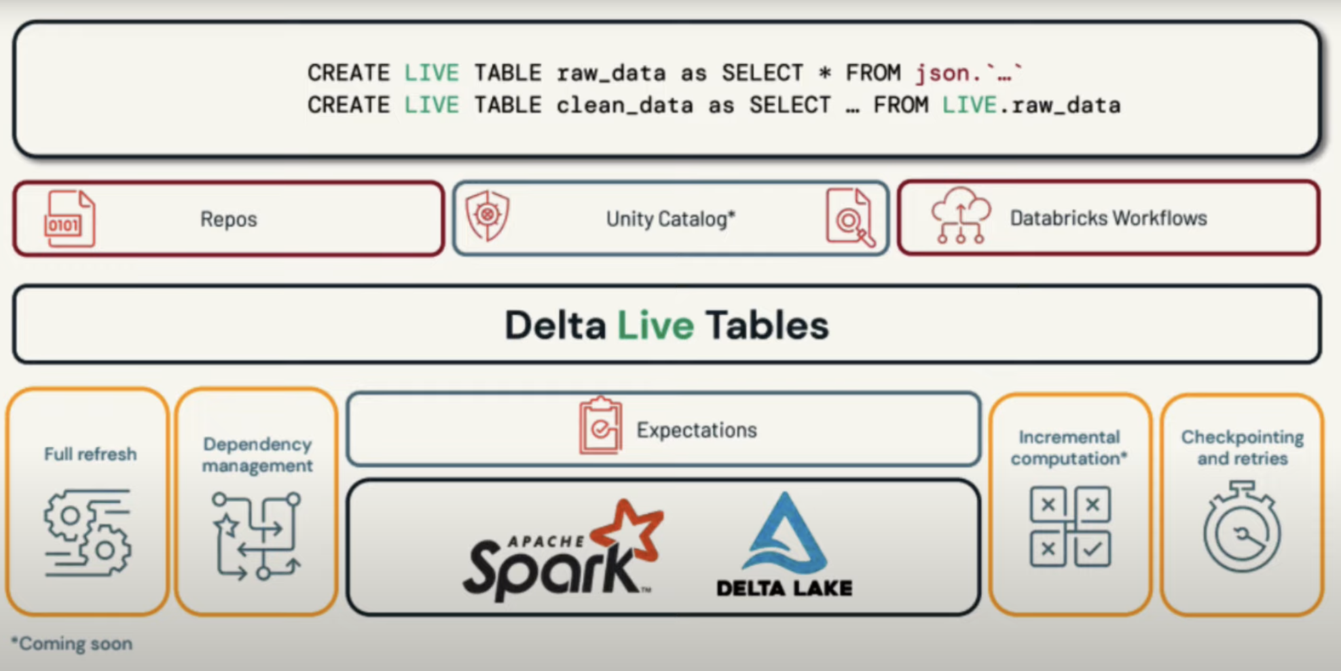The width and height of the screenshot is (1341, 671).
Task: Select the Unity Catalog label
Action: click(x=670, y=219)
